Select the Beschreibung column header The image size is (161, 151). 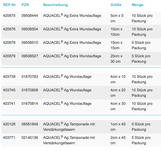click(56, 5)
